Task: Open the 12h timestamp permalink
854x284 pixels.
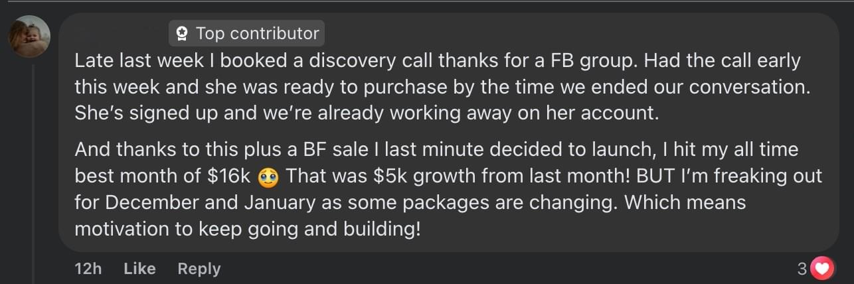Action: pos(88,269)
